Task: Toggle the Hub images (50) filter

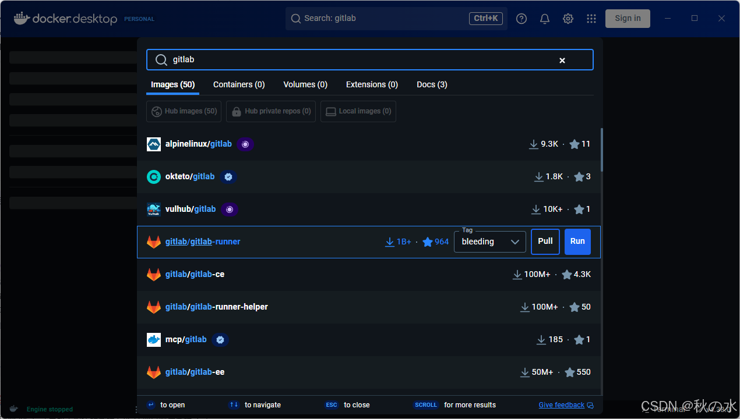Action: [184, 111]
